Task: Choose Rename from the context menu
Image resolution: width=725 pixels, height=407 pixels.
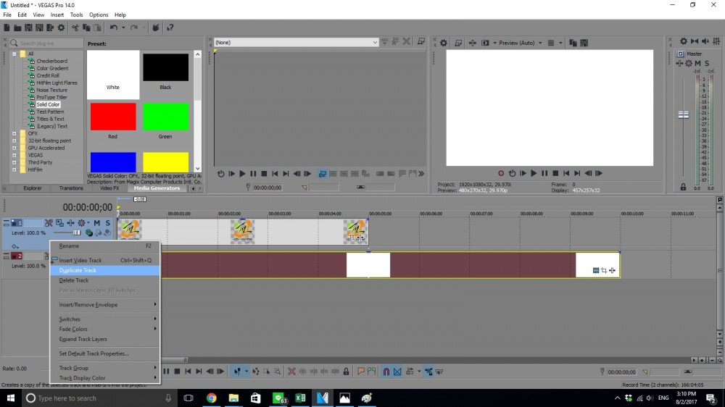Action: click(x=105, y=246)
